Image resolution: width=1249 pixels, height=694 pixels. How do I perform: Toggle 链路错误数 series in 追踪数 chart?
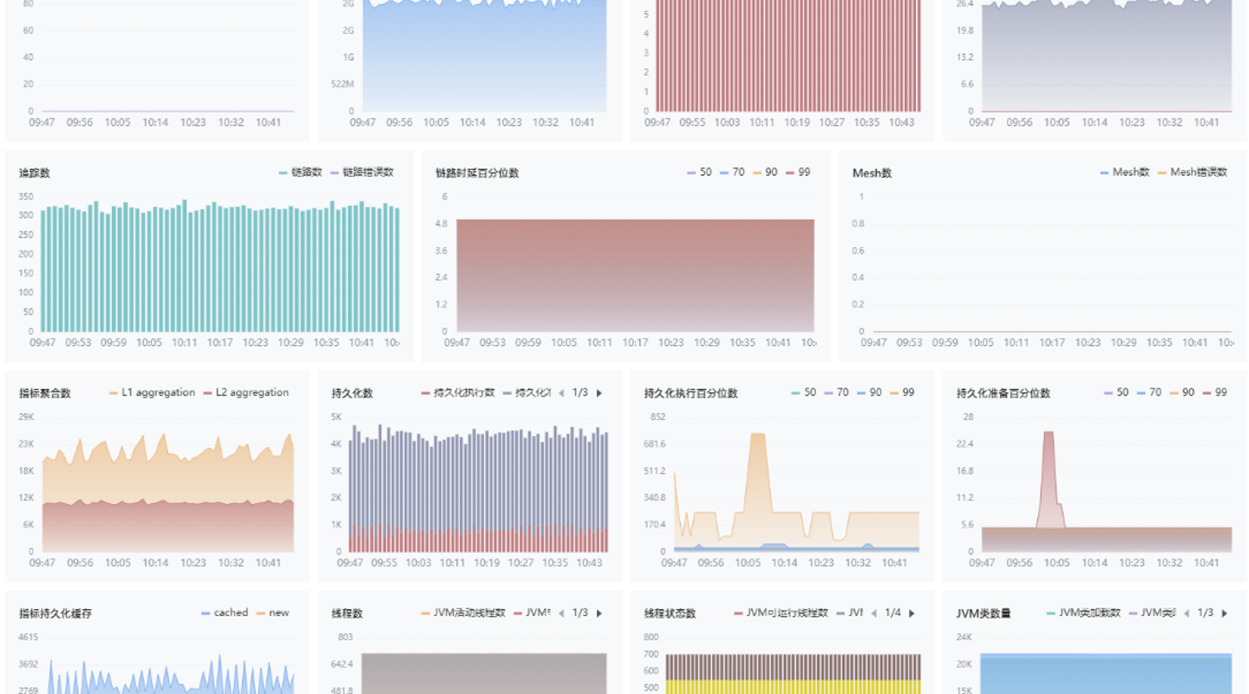(x=362, y=173)
